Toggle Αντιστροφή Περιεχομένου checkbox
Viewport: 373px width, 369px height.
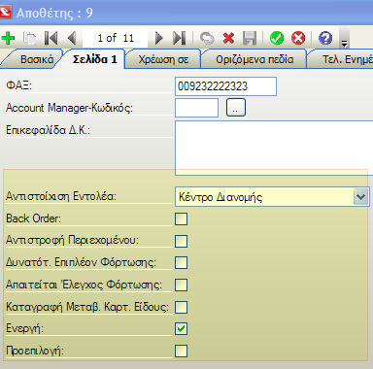181,241
